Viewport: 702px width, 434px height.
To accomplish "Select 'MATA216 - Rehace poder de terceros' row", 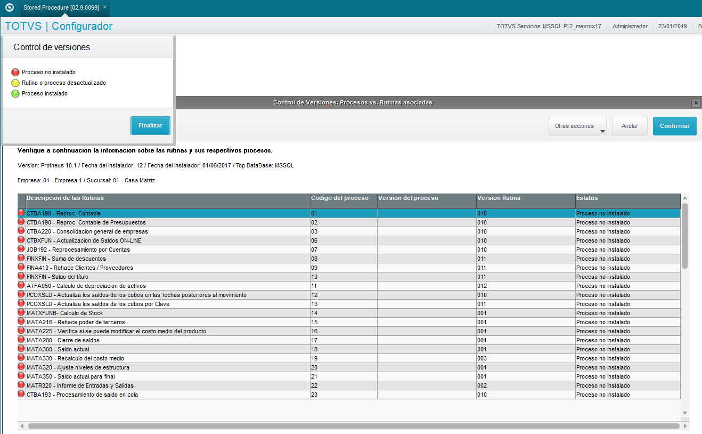I will 349,322.
